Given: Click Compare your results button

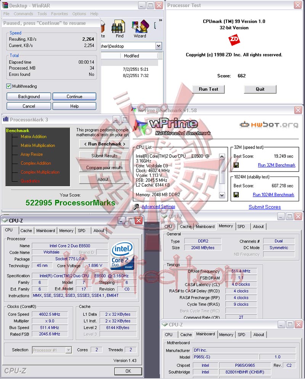Looking at the screenshot, I should pos(104,168).
